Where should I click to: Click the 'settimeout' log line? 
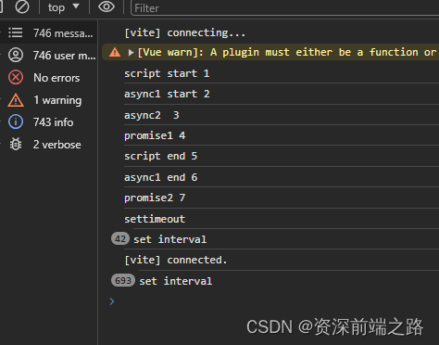pos(155,219)
